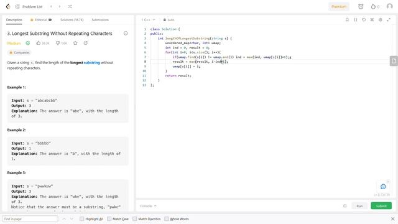Enable the Whole Words checkbox
Image resolution: width=398 pixels, height=224 pixels.
[167, 219]
